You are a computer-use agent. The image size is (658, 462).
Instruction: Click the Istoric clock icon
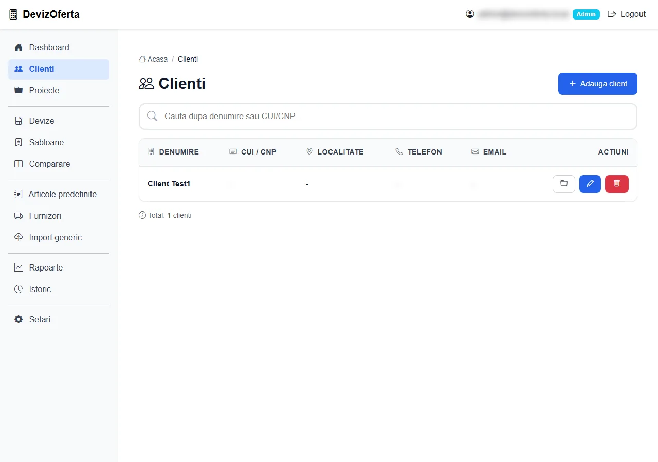(x=19, y=289)
